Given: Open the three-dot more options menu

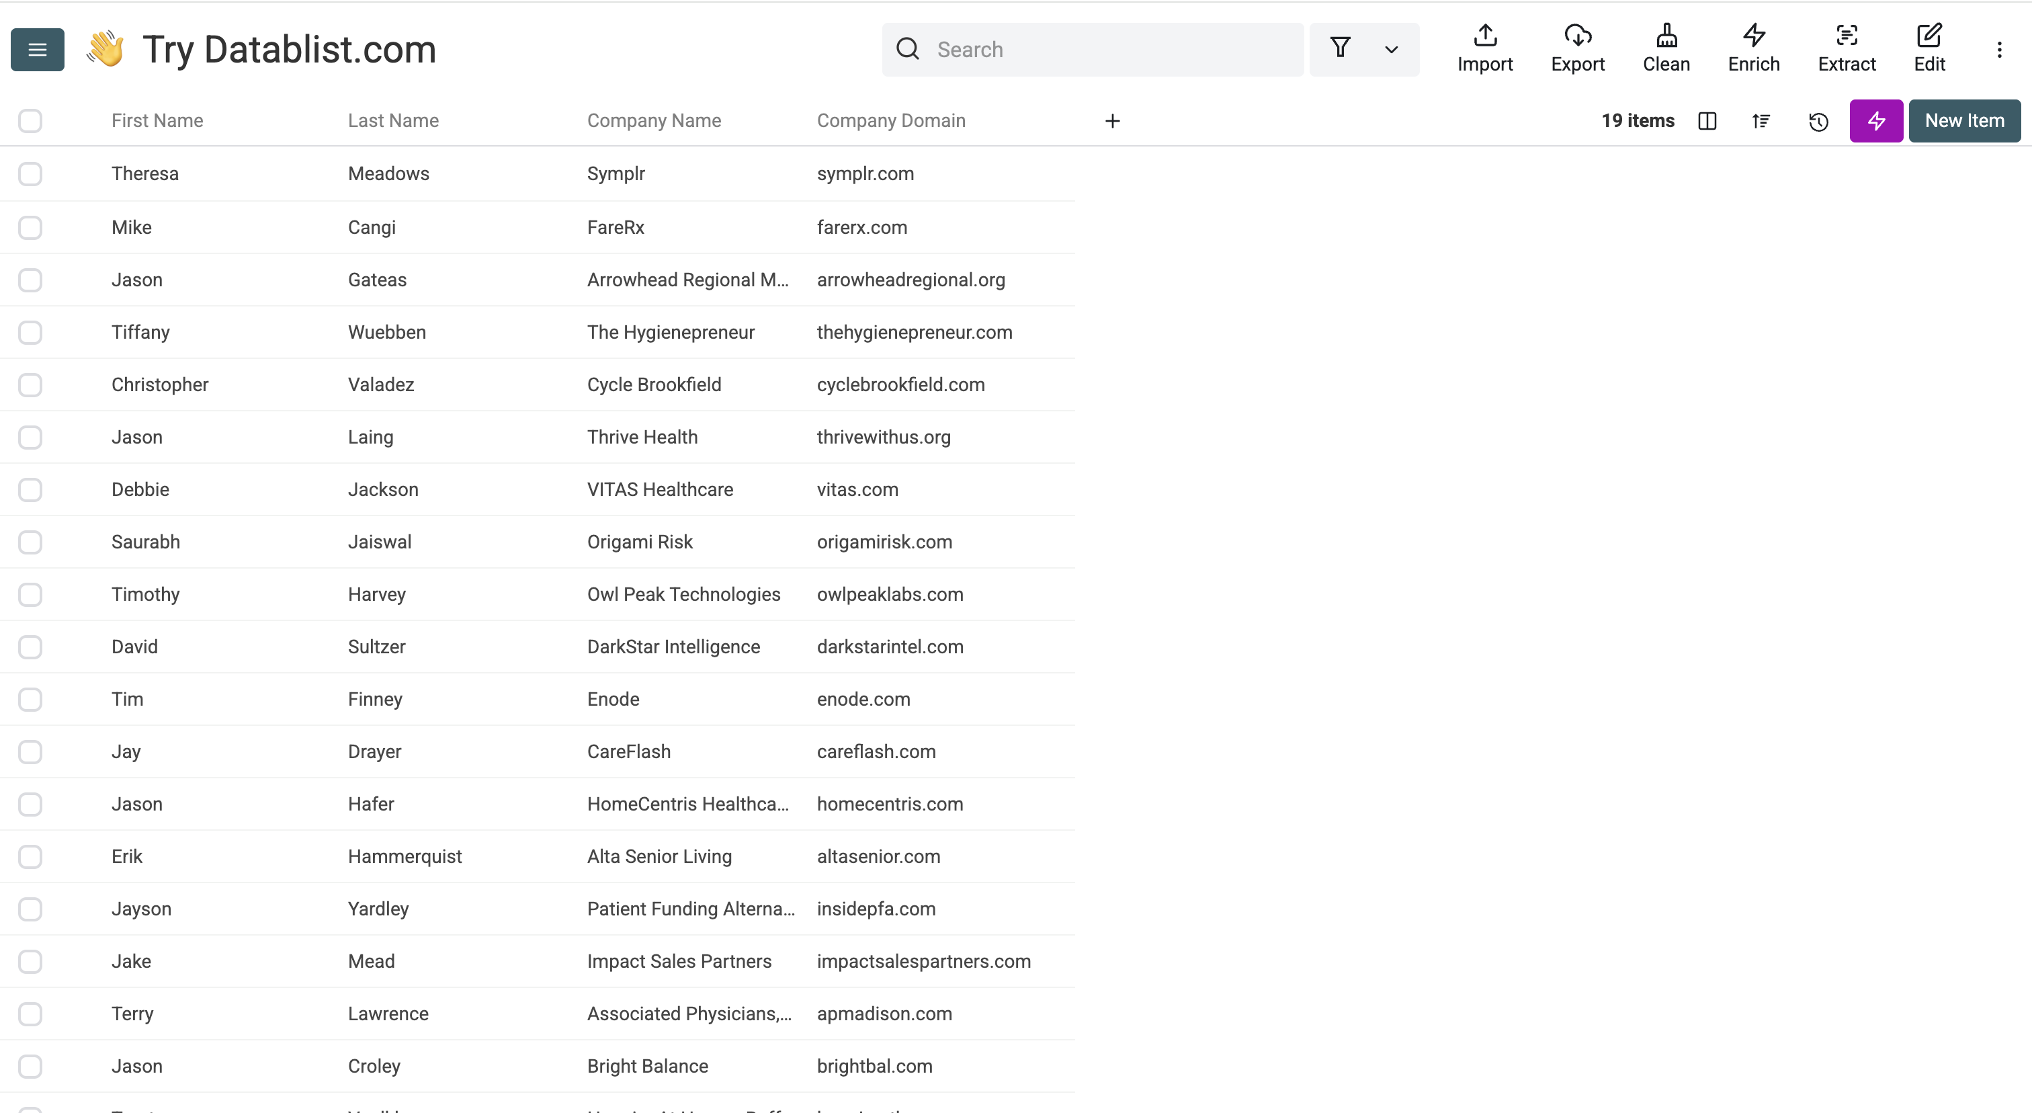Looking at the screenshot, I should coord(1999,50).
